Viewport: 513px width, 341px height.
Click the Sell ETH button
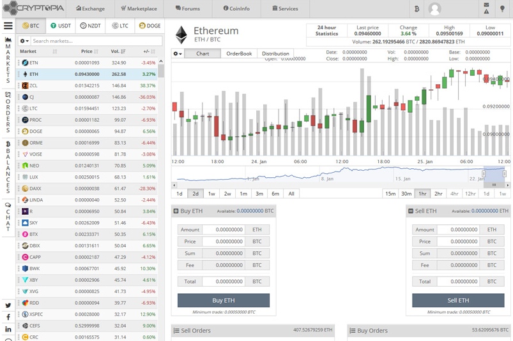pos(458,300)
